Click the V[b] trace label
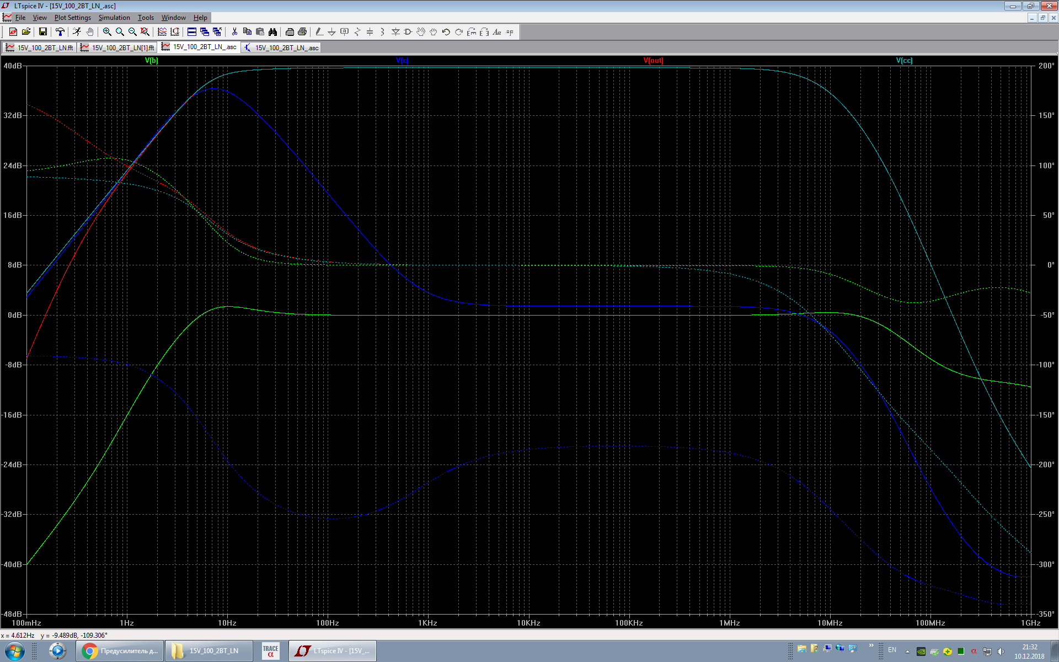1059x662 pixels. click(151, 61)
